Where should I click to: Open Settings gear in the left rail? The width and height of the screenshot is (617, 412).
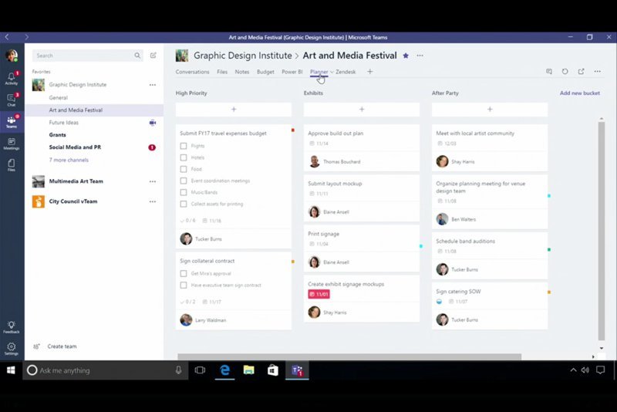click(x=12, y=348)
